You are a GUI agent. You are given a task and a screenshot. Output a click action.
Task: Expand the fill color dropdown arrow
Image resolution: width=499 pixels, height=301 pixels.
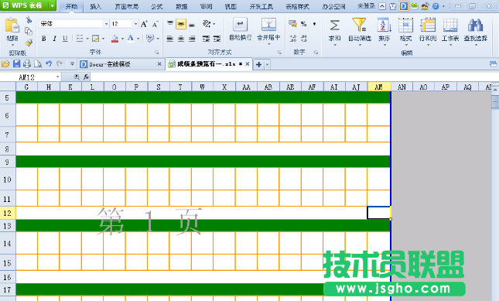122,39
